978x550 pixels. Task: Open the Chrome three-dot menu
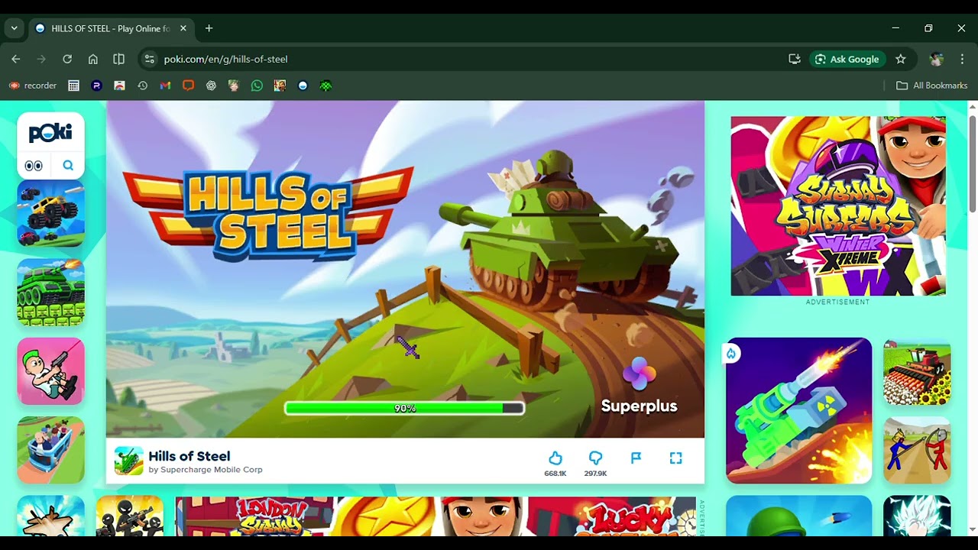961,59
